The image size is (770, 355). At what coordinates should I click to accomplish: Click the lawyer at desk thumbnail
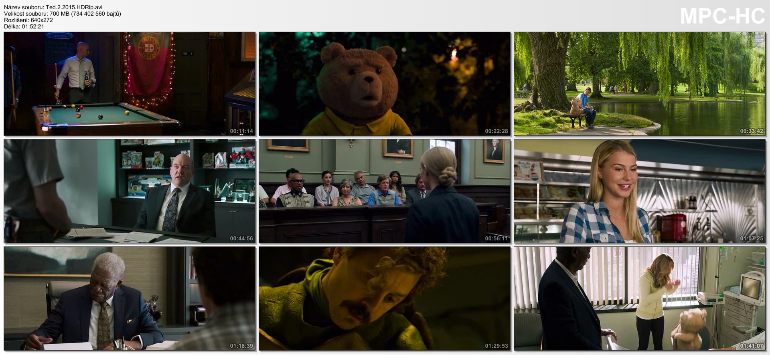(x=129, y=299)
